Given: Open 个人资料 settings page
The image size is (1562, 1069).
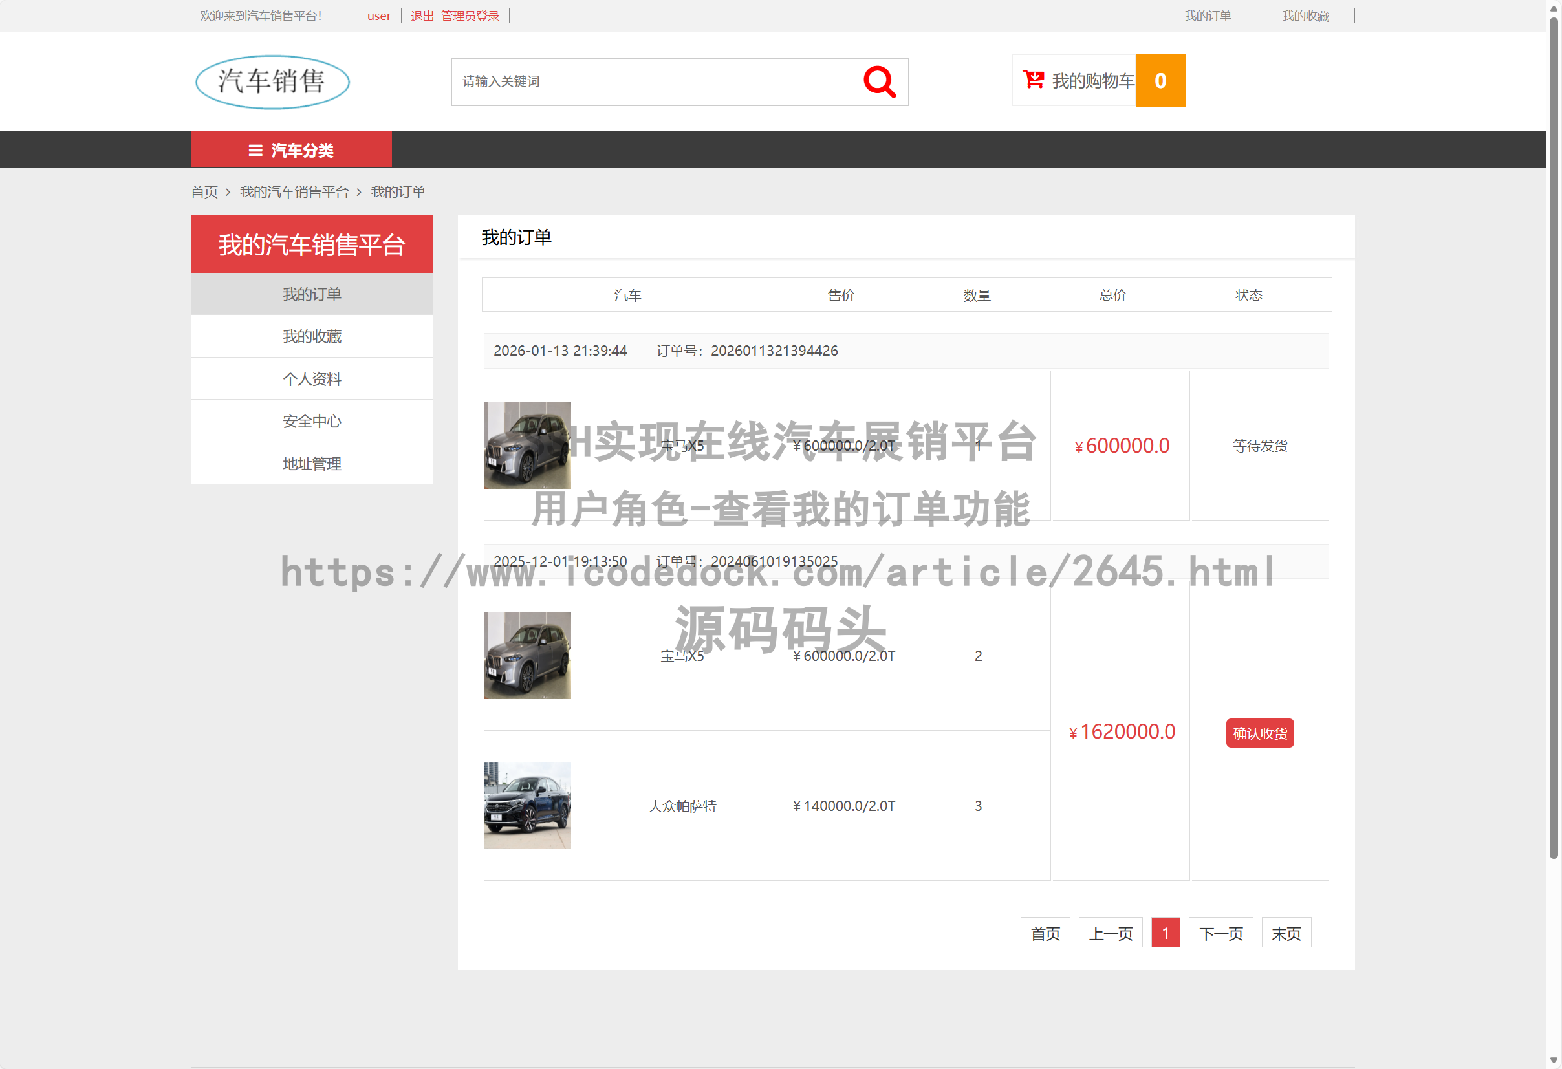Looking at the screenshot, I should click(x=312, y=378).
